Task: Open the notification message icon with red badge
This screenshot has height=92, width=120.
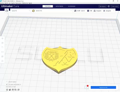Action: (86, 87)
